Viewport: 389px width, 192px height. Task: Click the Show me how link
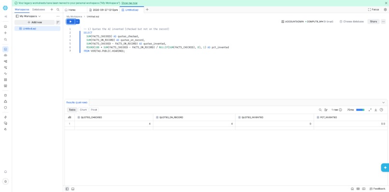click(x=129, y=3)
